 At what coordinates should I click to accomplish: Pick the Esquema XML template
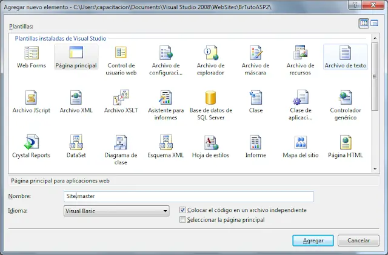(x=166, y=147)
